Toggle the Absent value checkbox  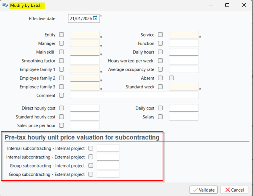click(171, 78)
